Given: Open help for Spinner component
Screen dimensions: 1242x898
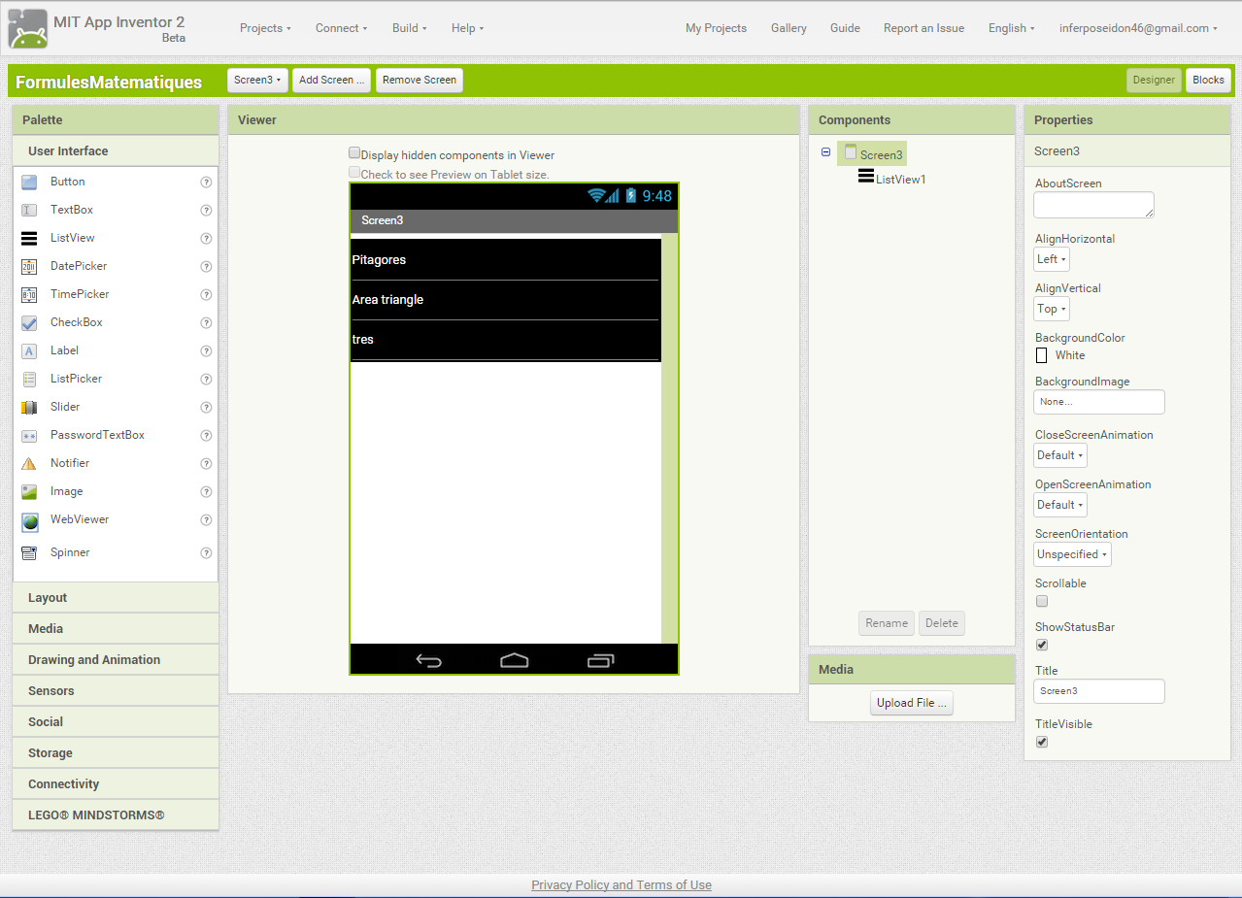Looking at the screenshot, I should coord(206,553).
